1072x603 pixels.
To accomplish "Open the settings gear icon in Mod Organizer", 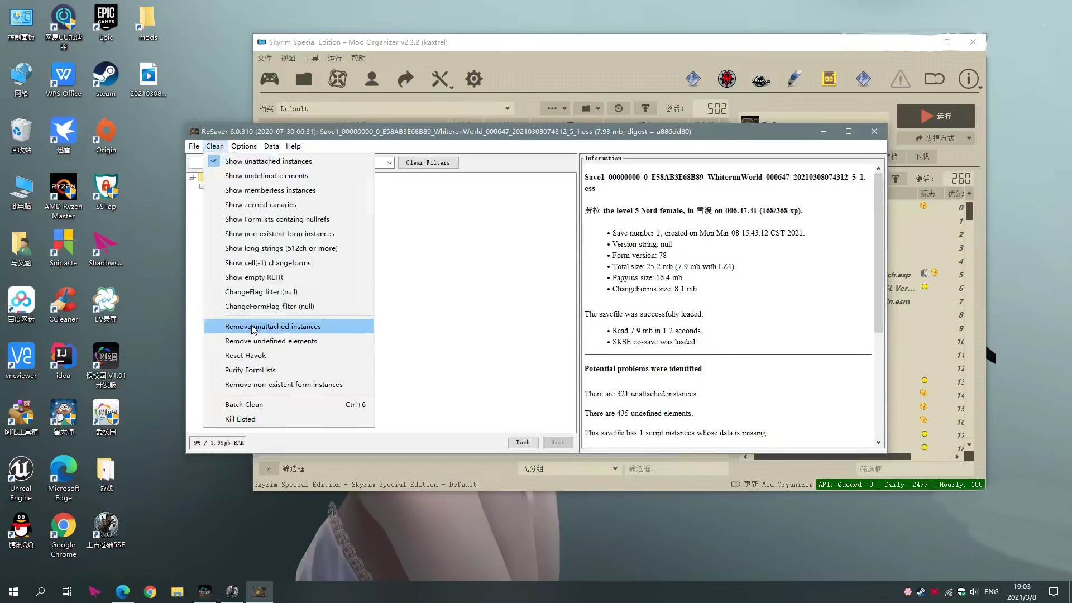I will click(x=473, y=79).
